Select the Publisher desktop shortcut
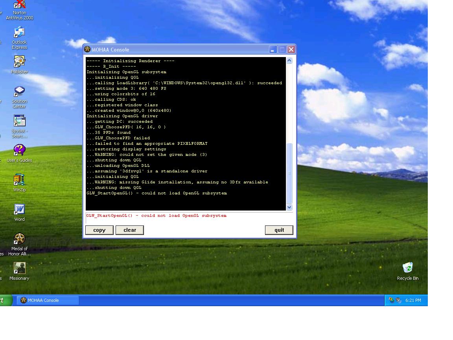453x340 pixels. [19, 65]
